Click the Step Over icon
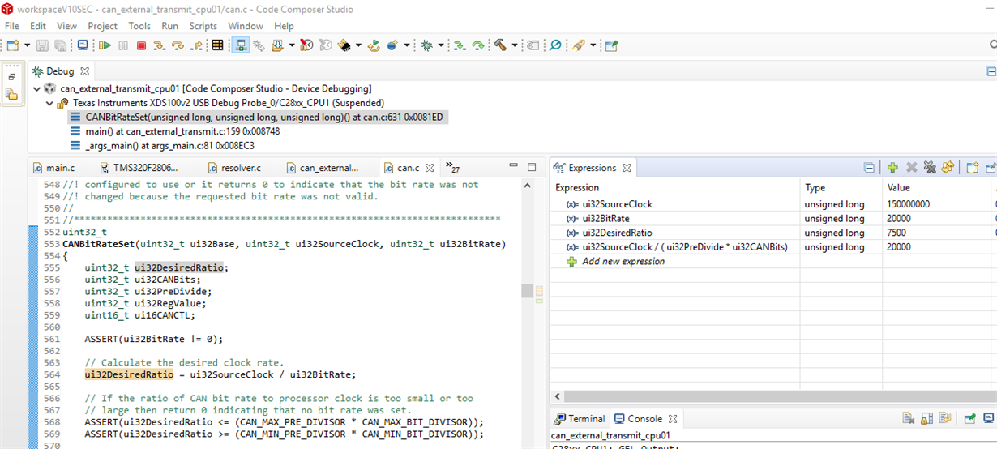 [178, 45]
